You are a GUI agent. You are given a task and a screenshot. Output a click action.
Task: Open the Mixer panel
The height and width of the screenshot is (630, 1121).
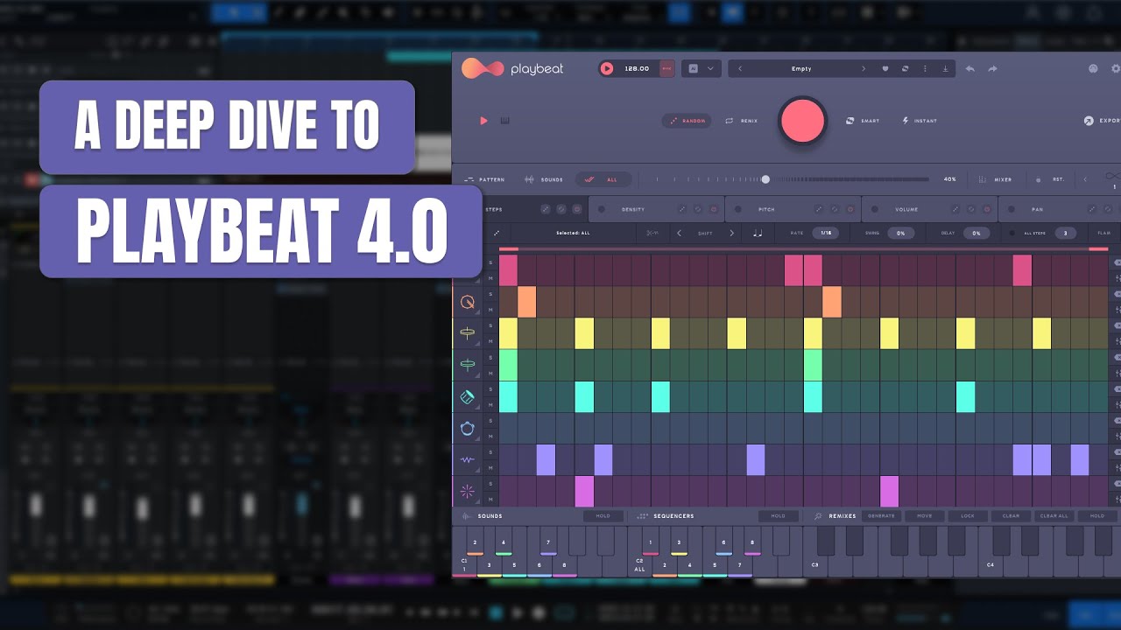click(x=995, y=179)
